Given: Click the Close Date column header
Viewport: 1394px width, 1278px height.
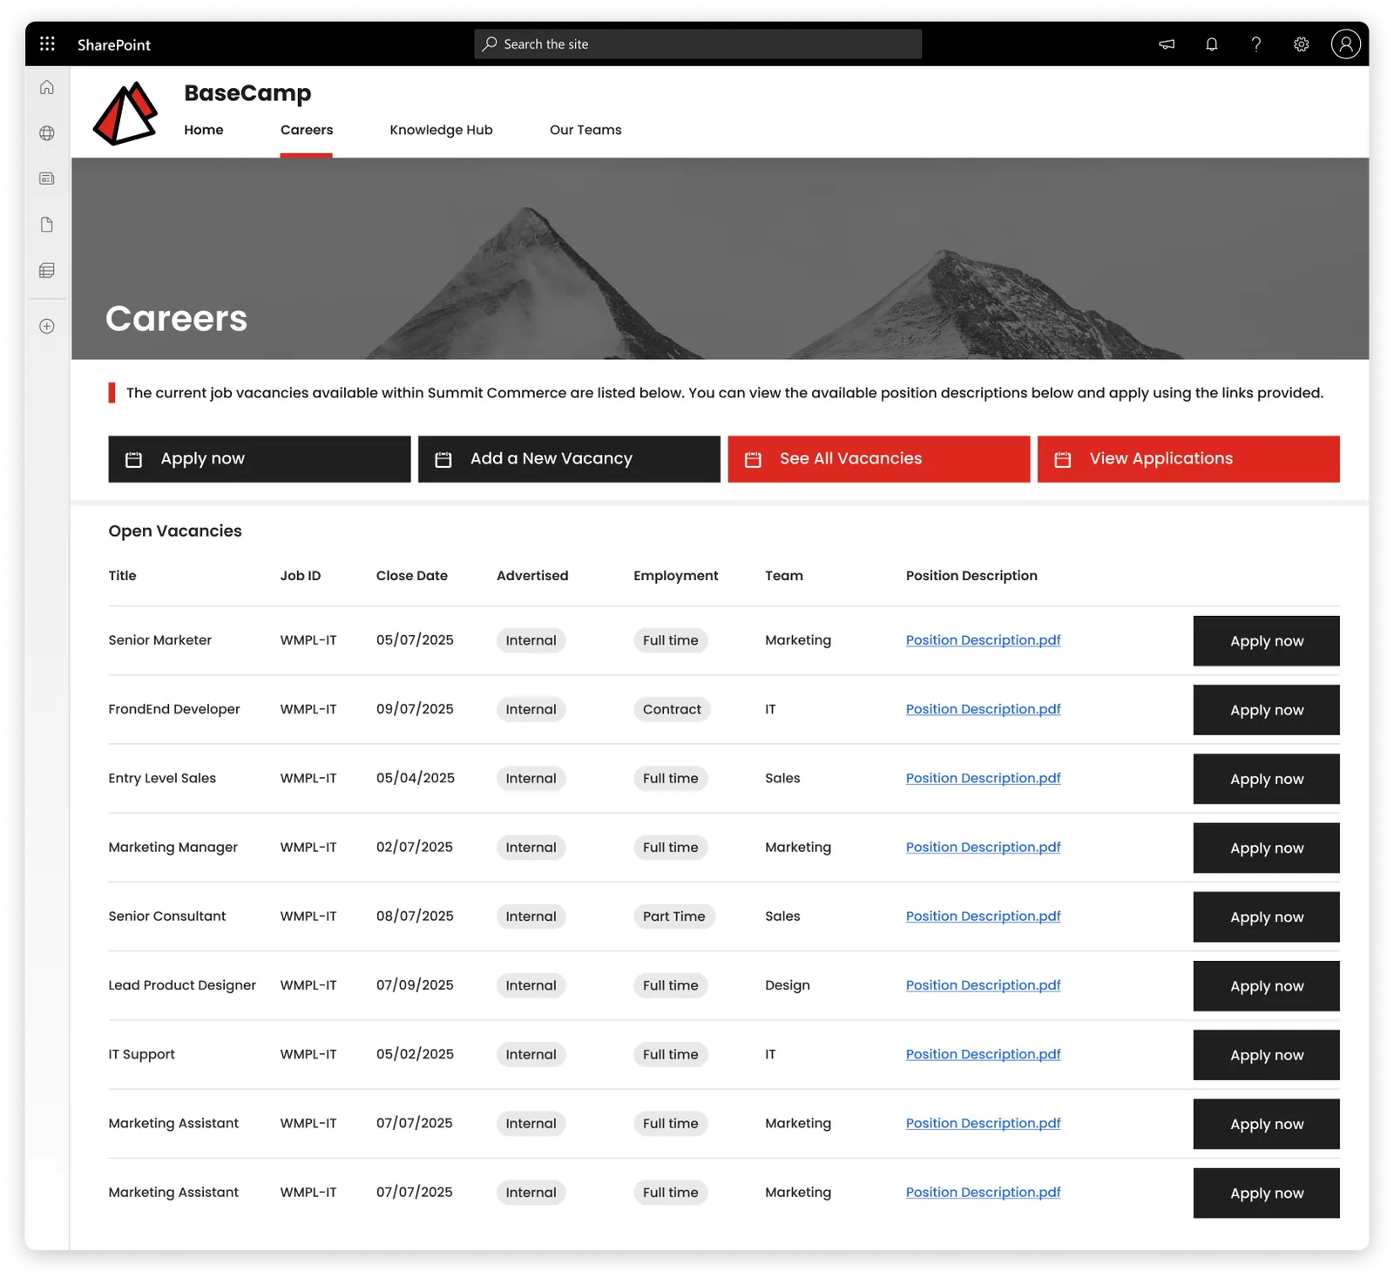Looking at the screenshot, I should tap(412, 576).
